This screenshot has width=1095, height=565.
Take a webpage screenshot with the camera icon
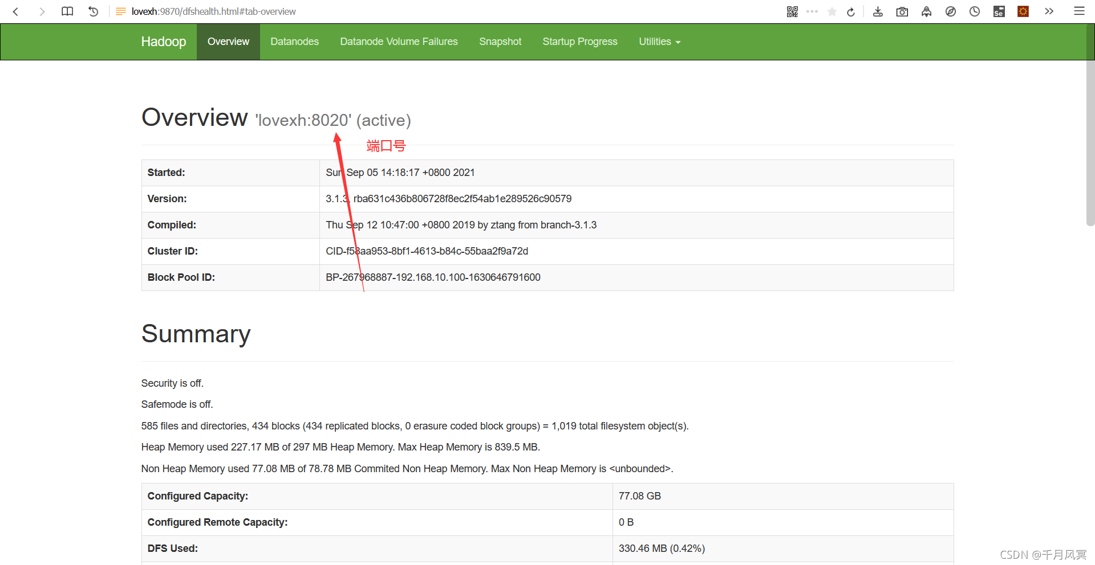(x=902, y=11)
